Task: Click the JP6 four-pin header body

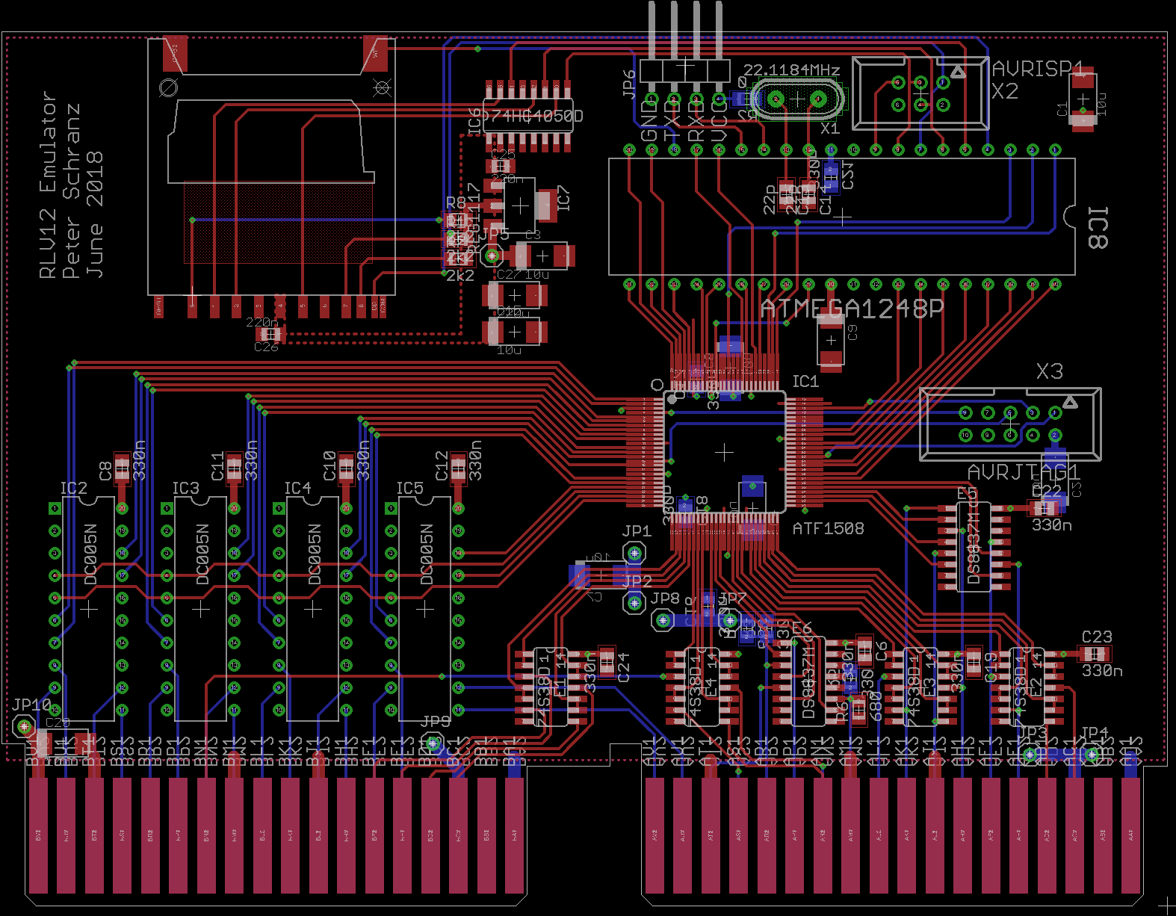Action: point(684,70)
